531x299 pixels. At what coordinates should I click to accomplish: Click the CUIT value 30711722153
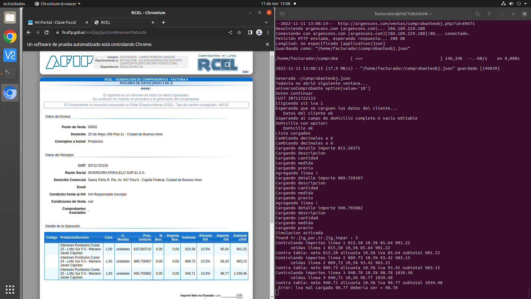(x=98, y=166)
